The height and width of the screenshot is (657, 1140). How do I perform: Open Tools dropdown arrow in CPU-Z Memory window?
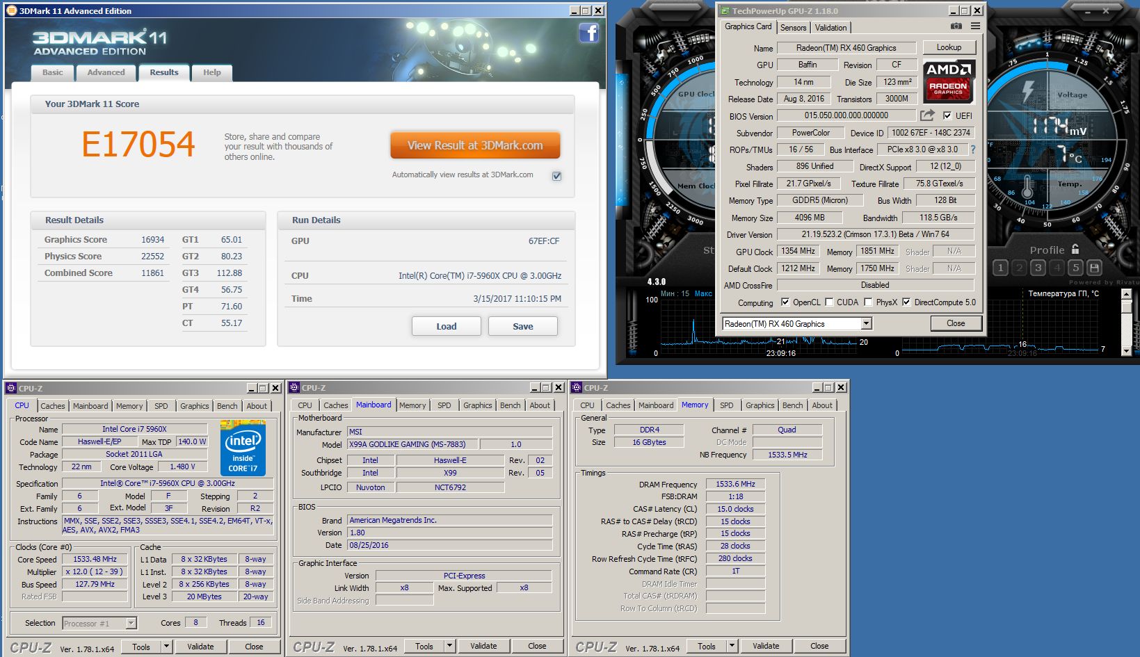pos(732,646)
